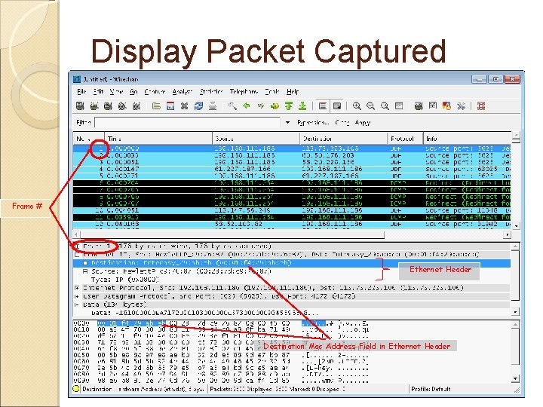Viewport: 543px width, 407px height.
Task: Collapse the Data (134 bytes) node
Action: (77, 305)
